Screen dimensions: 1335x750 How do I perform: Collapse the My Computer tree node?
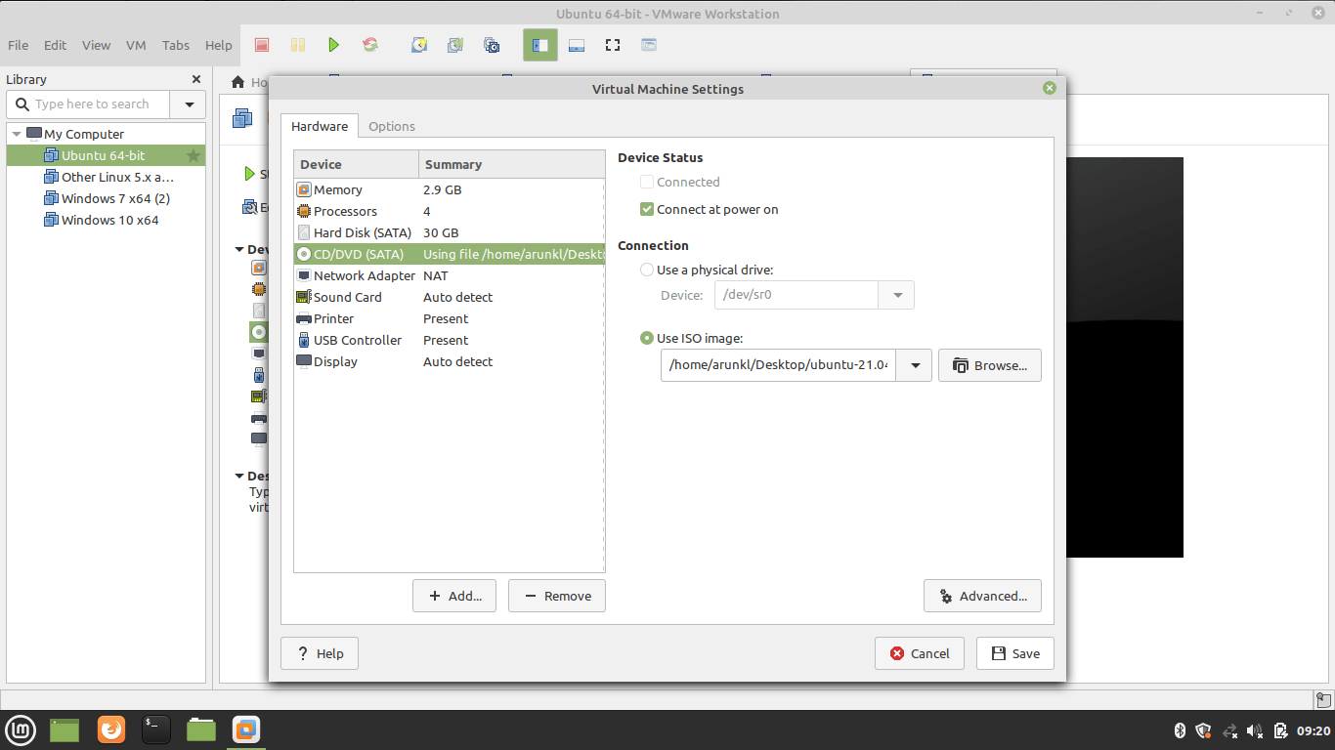17,134
